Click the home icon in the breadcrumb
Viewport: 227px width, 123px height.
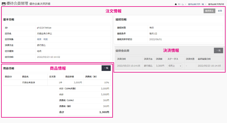click(175, 5)
